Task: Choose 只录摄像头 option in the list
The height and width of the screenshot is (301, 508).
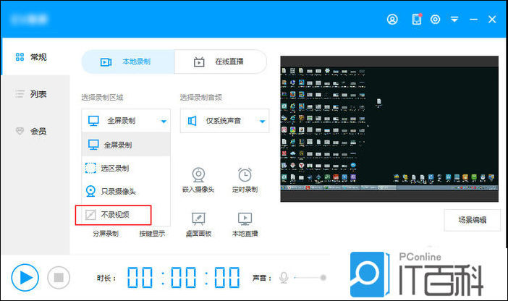Action: point(126,191)
